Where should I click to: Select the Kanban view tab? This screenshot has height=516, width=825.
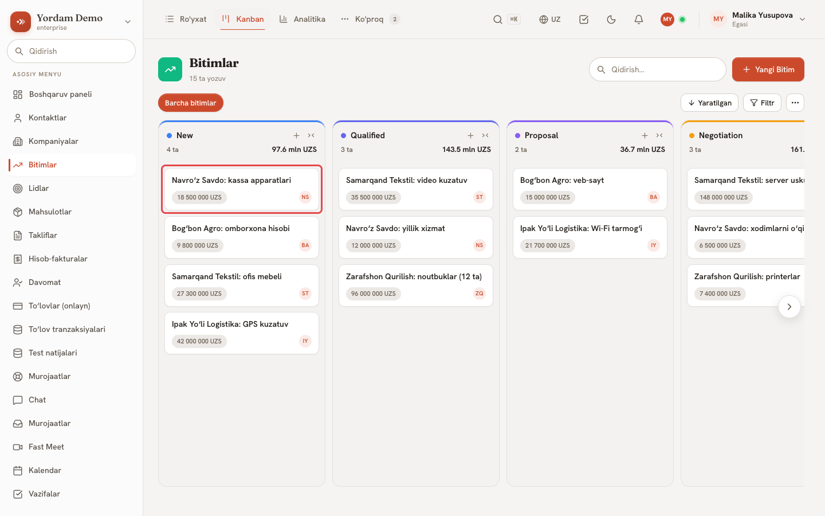point(243,19)
